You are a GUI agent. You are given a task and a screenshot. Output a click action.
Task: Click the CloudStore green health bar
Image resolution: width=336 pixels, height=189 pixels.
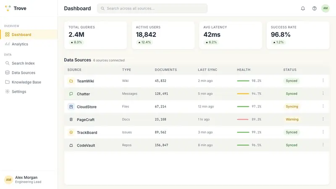point(243,107)
